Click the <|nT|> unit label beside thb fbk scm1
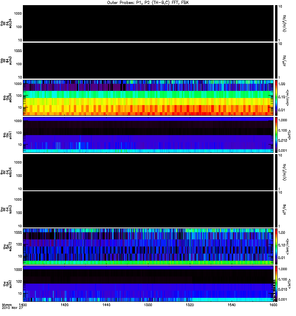This screenshot has width=296, height=316. (289, 135)
